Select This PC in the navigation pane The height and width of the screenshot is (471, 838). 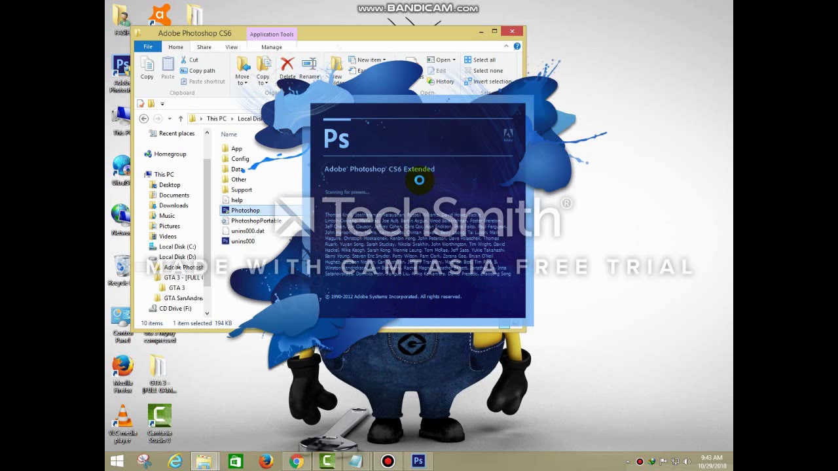[x=158, y=175]
